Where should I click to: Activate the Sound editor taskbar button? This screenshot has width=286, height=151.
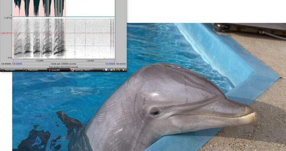tap(58, 70)
